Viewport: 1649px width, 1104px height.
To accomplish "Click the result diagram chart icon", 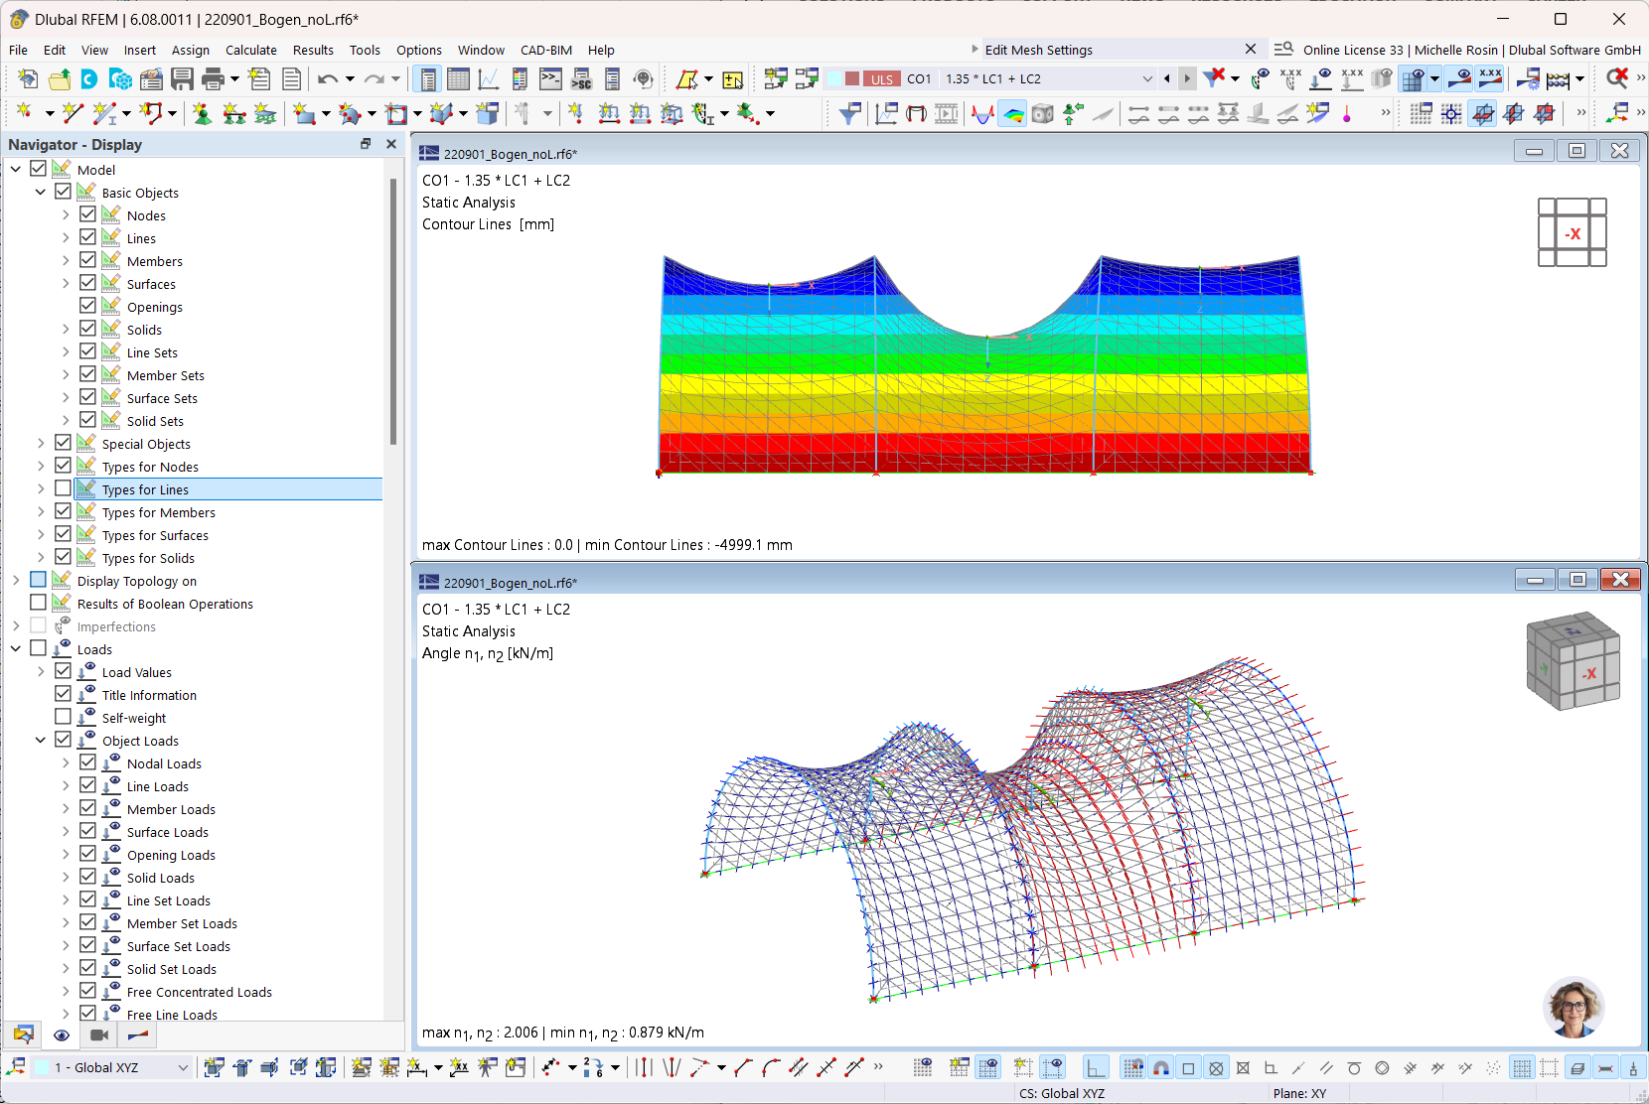I will pos(886,114).
